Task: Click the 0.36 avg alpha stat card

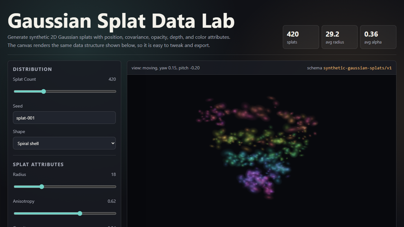Action: [x=378, y=37]
